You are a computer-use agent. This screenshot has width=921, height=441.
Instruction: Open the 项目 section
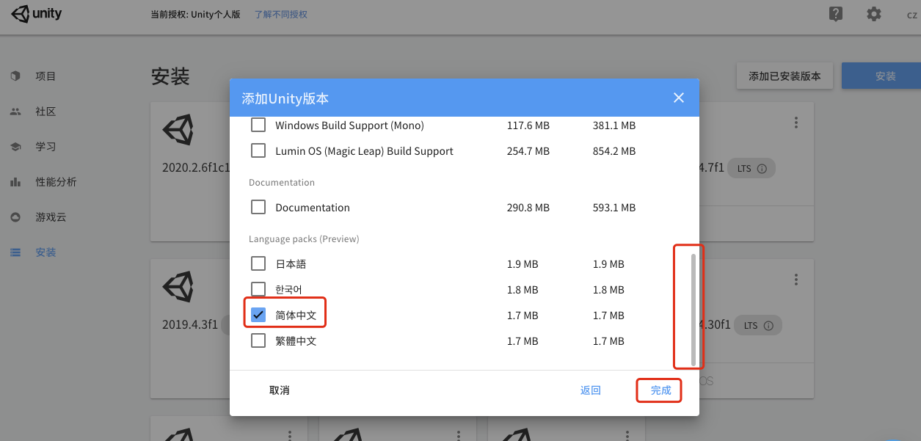[45, 76]
